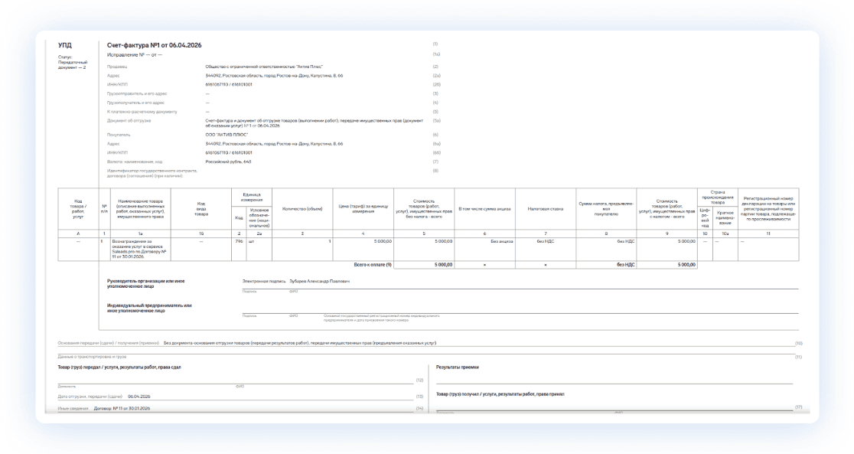Click the status 'Передаточный документ — 2' text
Image resolution: width=854 pixels, height=454 pixels.
point(73,64)
